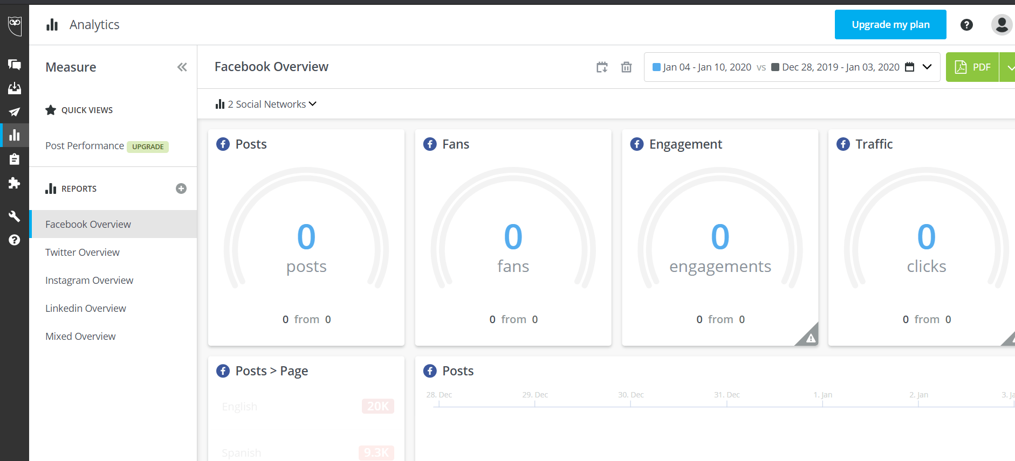Open the export options arrow next to PDF
Viewport: 1015px width, 461px height.
coord(1008,67)
